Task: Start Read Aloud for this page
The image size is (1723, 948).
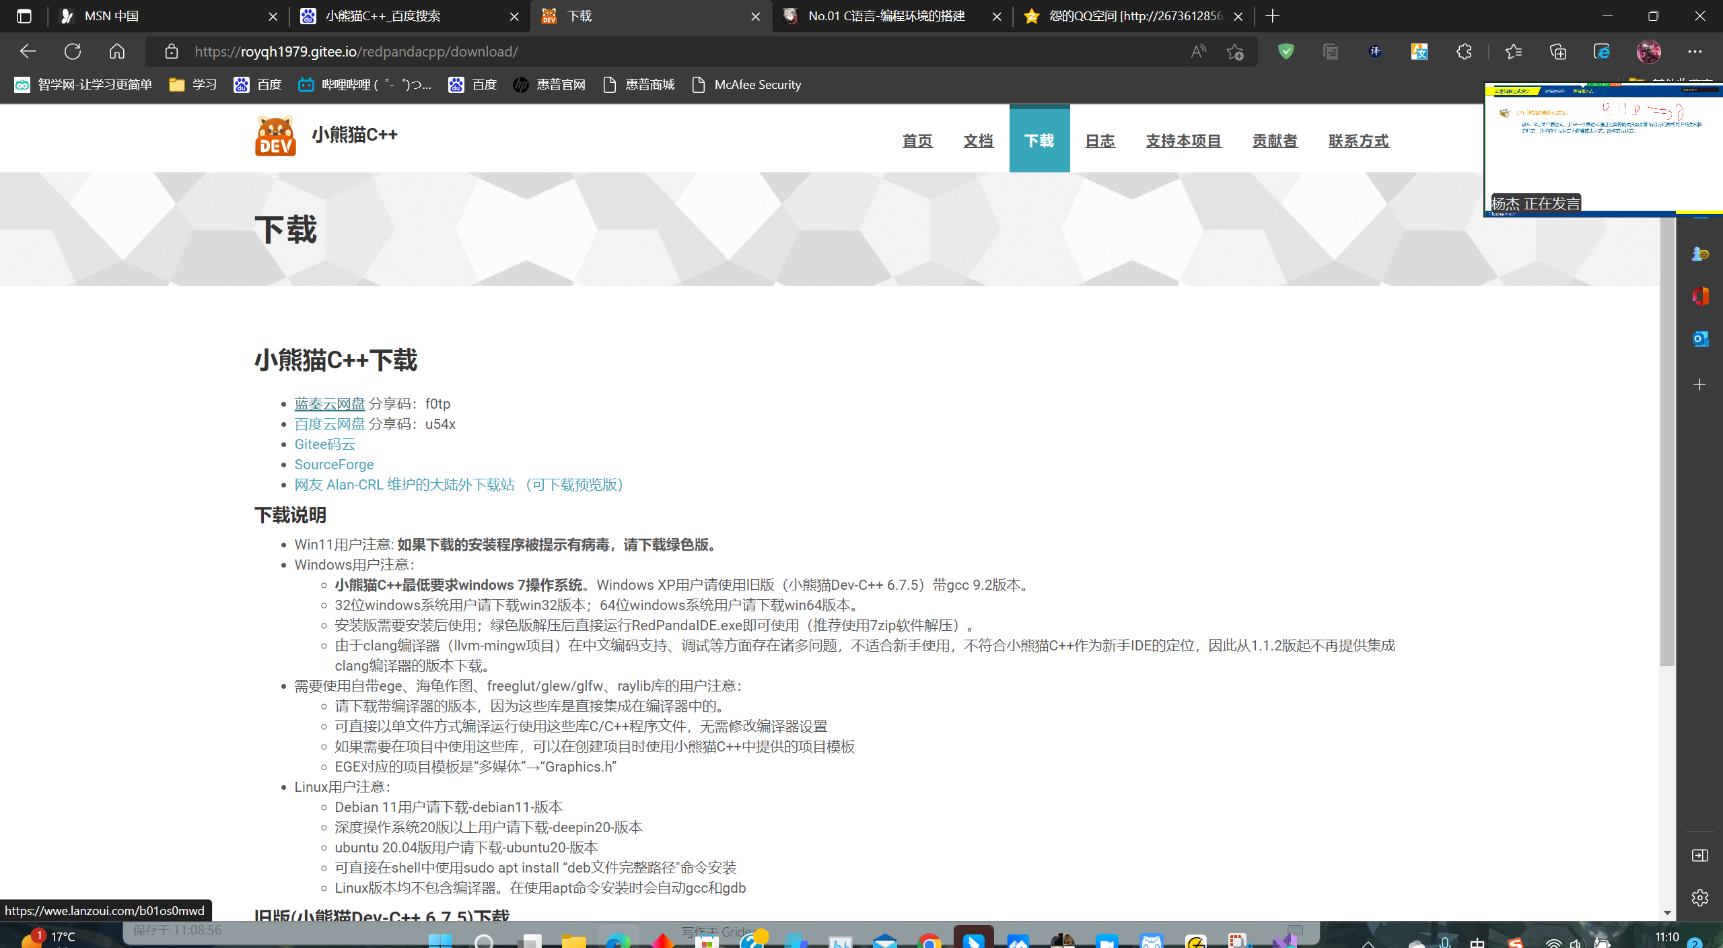Action: coord(1198,51)
